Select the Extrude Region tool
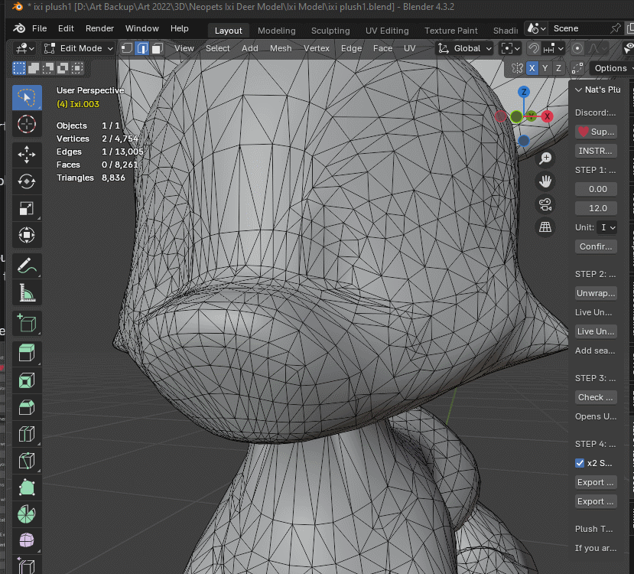The height and width of the screenshot is (574, 634). tap(27, 354)
